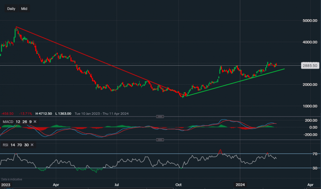Open the Daily timeframe selector

[x=11, y=9]
